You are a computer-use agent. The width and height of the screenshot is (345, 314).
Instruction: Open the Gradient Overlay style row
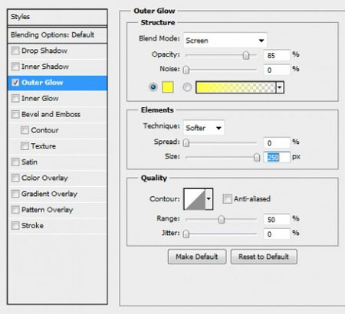(x=58, y=194)
